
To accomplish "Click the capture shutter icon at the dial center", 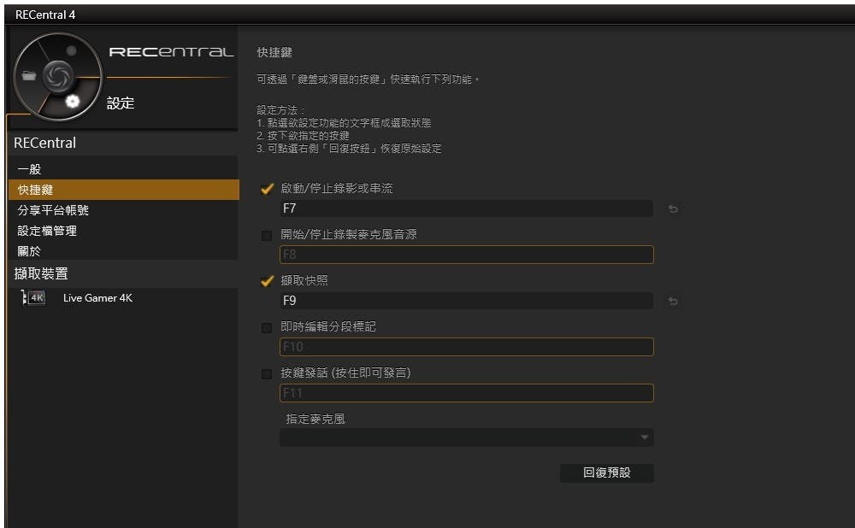I will point(58,75).
